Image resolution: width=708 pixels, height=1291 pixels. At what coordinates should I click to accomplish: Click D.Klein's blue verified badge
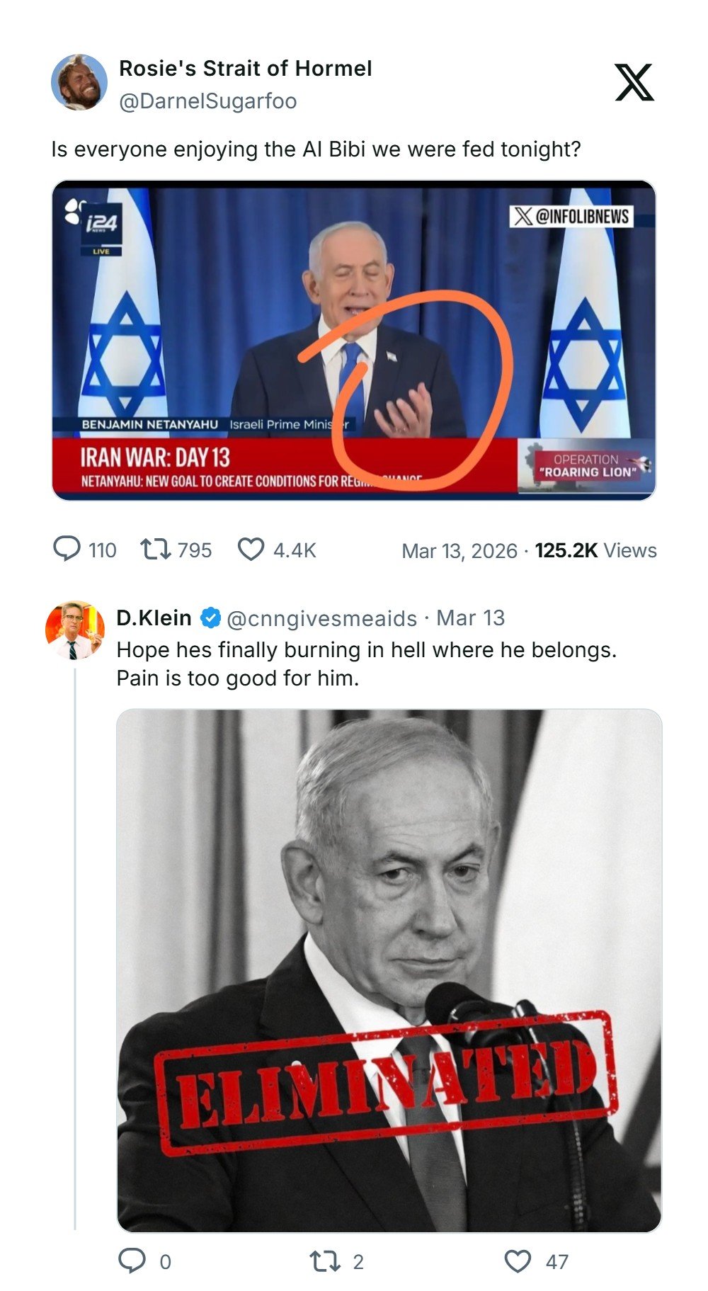tap(210, 618)
